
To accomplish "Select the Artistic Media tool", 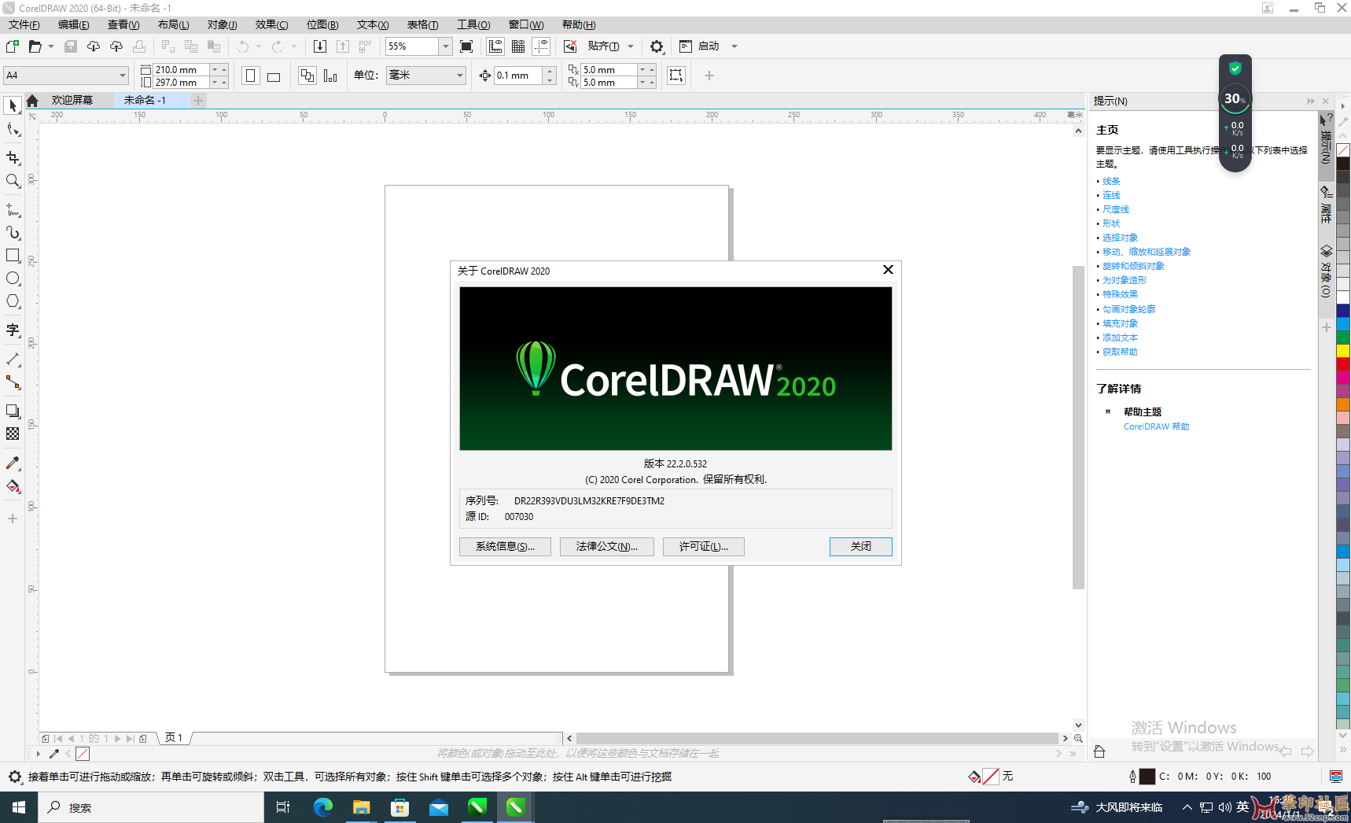I will coord(13,233).
